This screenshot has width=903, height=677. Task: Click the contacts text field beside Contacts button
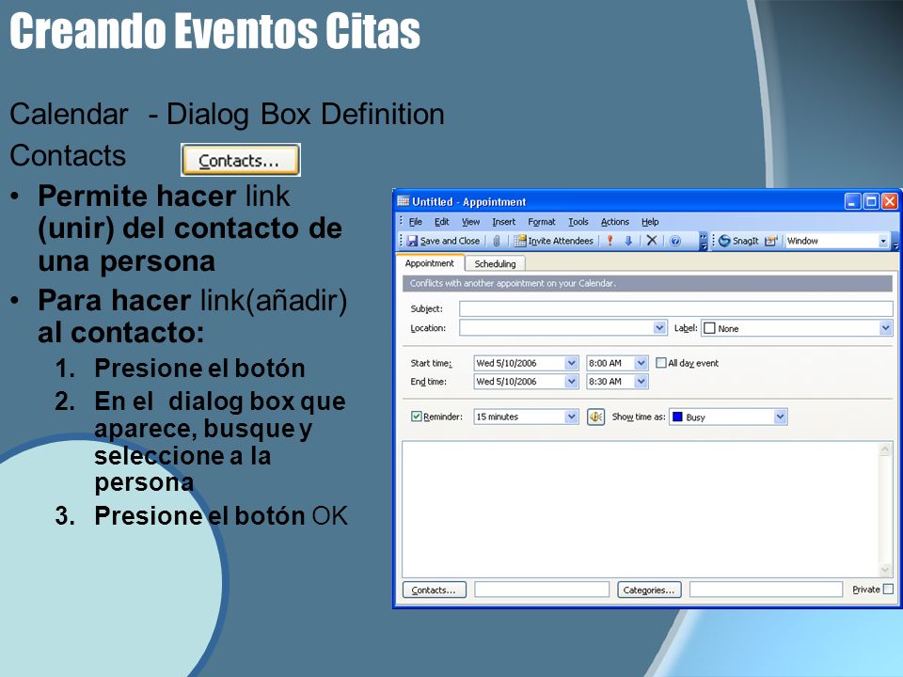pos(542,589)
